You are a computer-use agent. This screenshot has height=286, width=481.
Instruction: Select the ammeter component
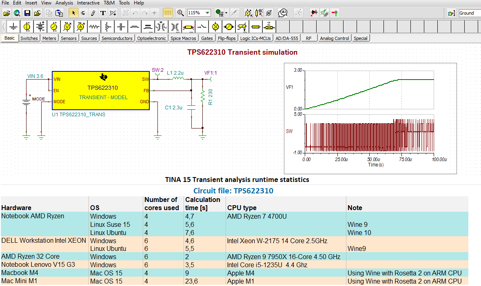[81, 27]
